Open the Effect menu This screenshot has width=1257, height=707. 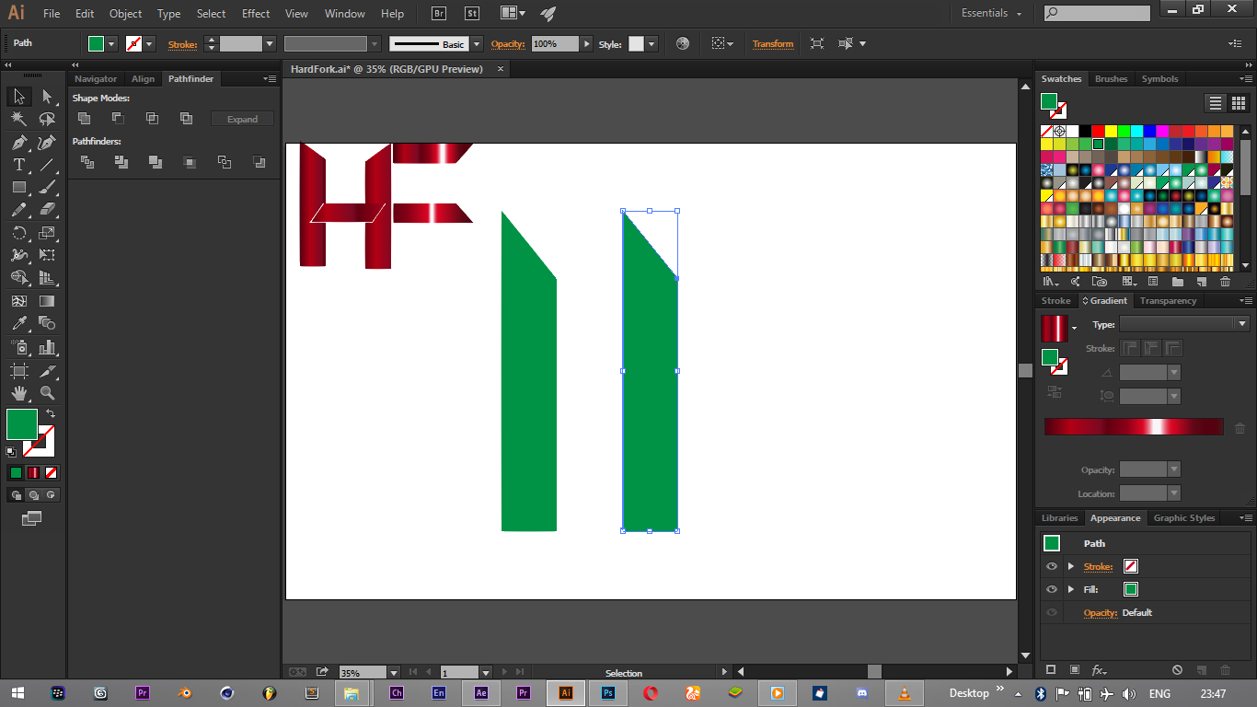pyautogui.click(x=256, y=14)
